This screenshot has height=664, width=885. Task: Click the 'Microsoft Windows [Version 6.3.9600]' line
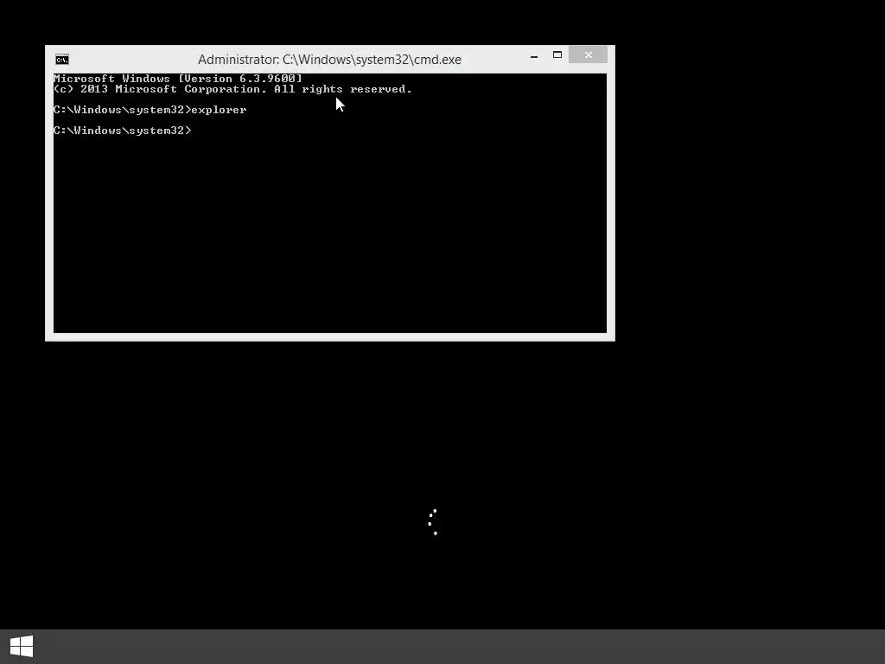tap(178, 79)
